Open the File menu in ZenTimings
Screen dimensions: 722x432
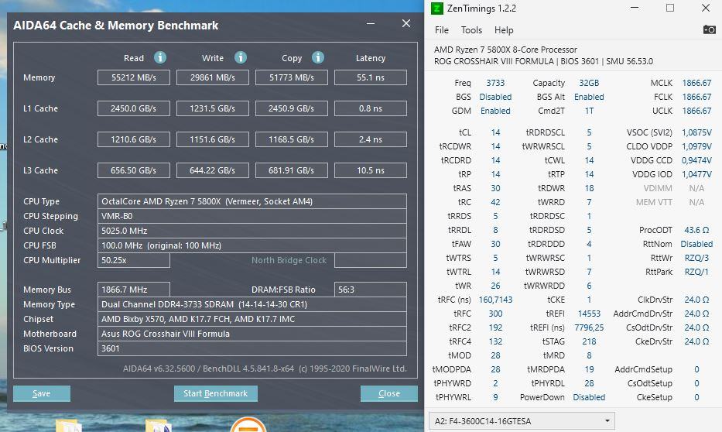(442, 30)
